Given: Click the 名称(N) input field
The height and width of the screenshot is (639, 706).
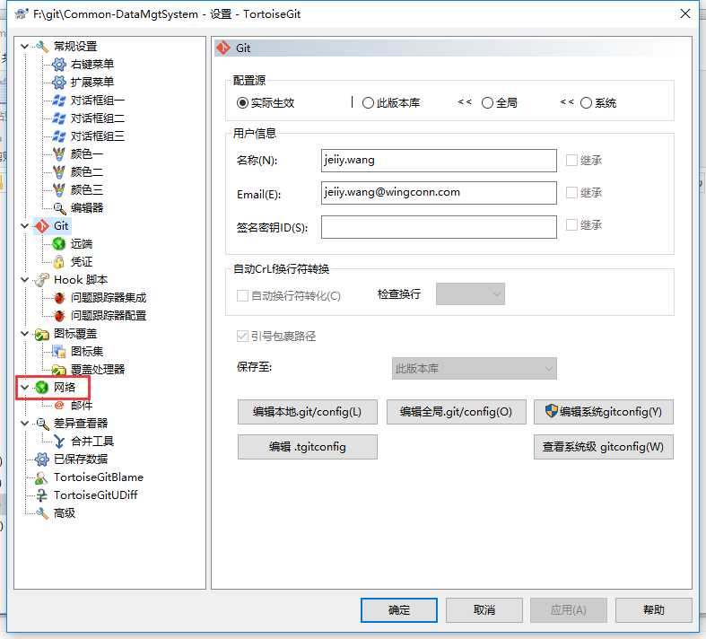Looking at the screenshot, I should [x=439, y=161].
